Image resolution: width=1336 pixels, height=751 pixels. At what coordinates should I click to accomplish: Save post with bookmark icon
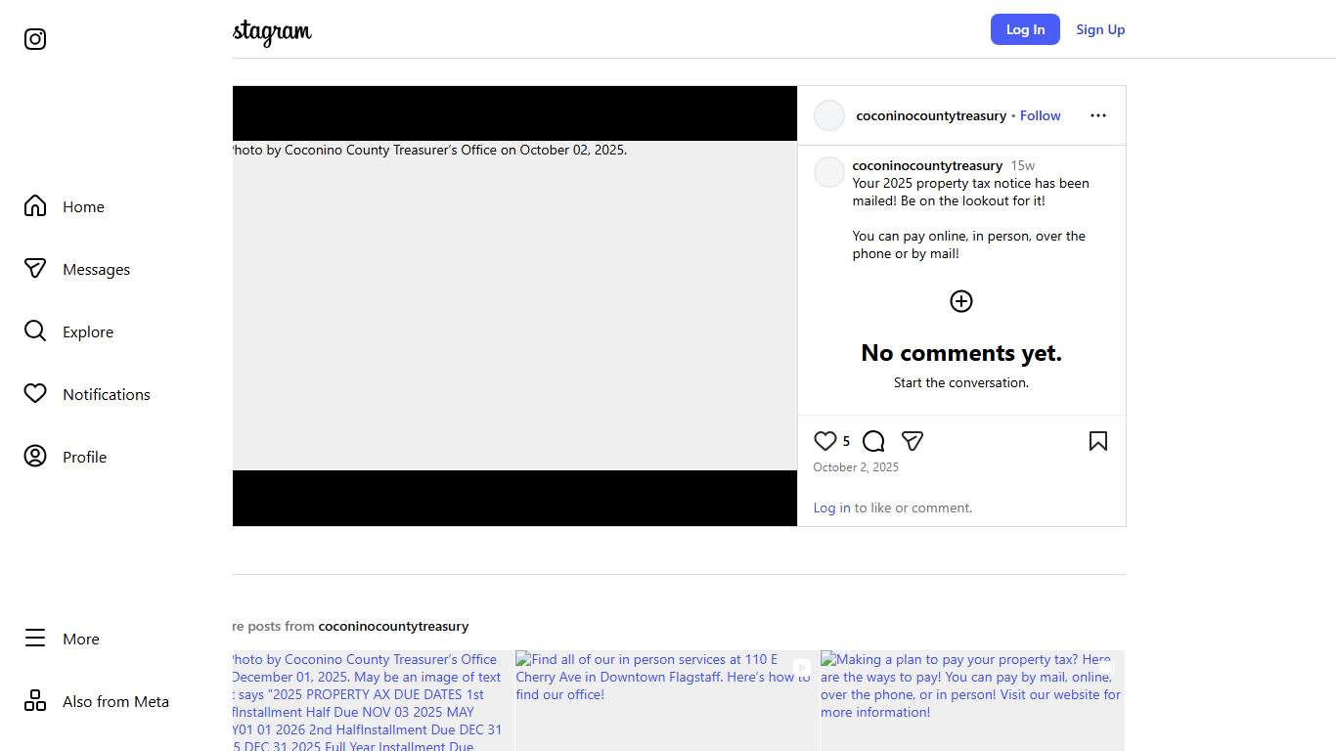(x=1097, y=441)
